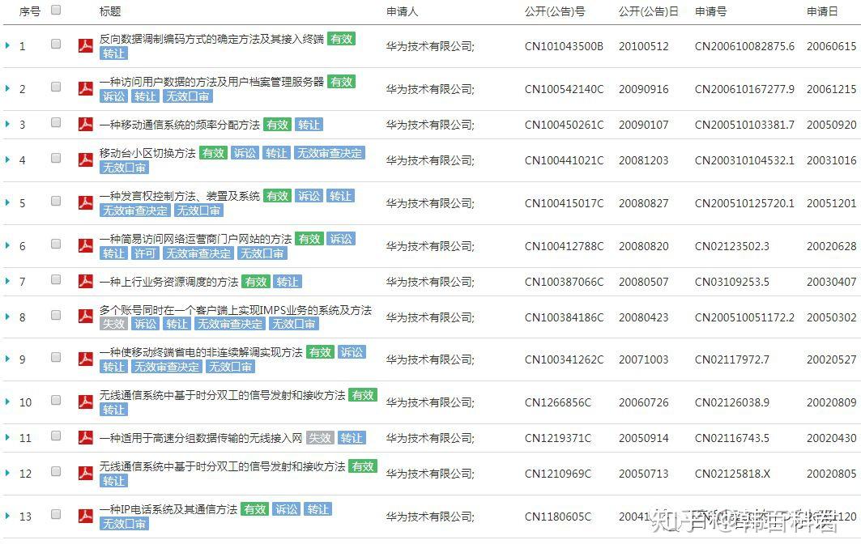Open PDF icon for patent row 1
The height and width of the screenshot is (557, 861).
coord(85,45)
